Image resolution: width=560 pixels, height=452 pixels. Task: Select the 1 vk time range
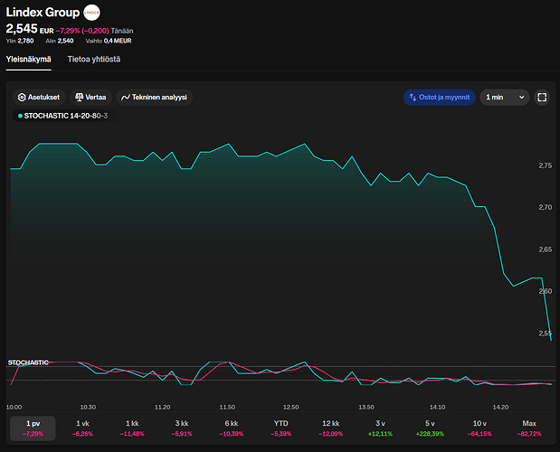[x=83, y=428]
